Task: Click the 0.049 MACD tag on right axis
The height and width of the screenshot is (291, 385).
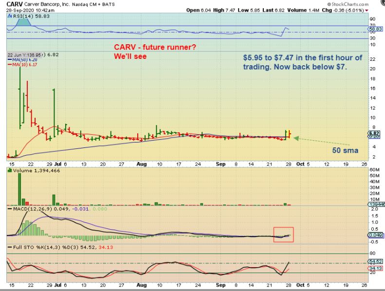Action: pos(375,235)
